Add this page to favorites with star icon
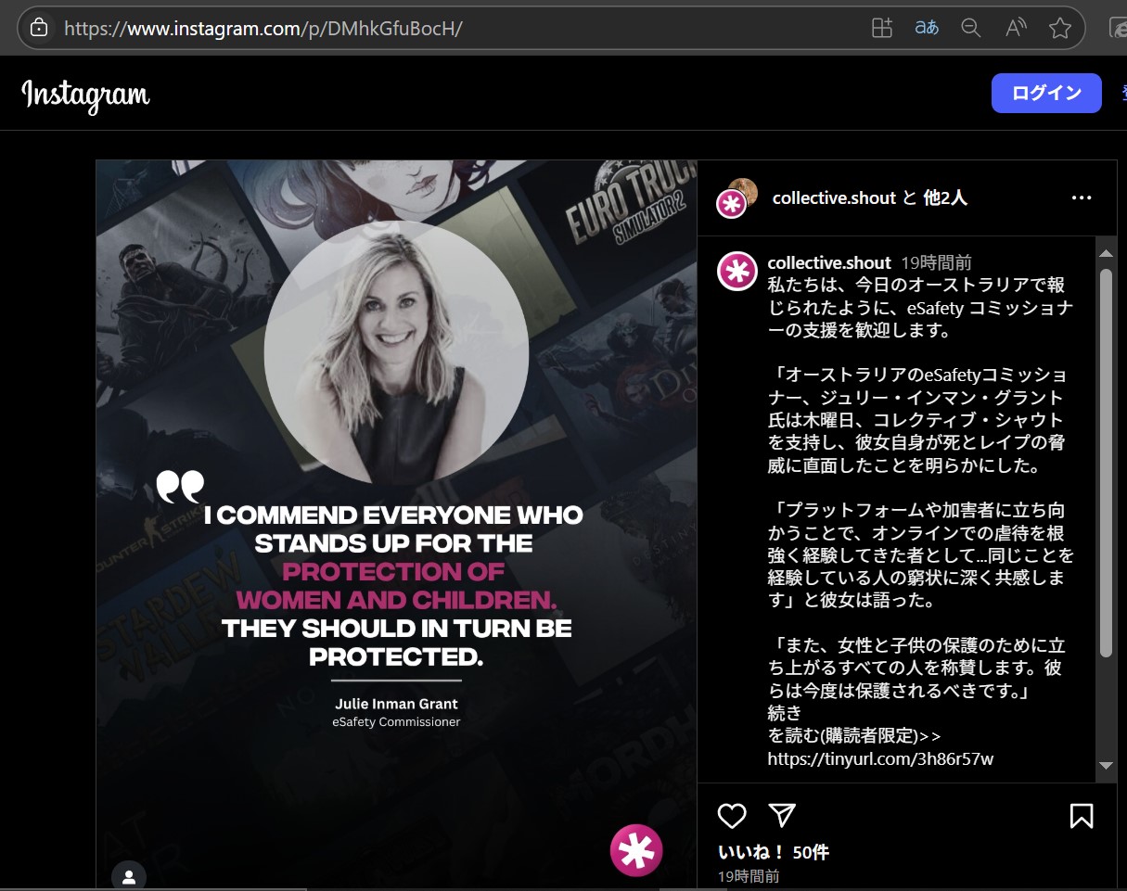Image resolution: width=1127 pixels, height=891 pixels. click(1060, 28)
